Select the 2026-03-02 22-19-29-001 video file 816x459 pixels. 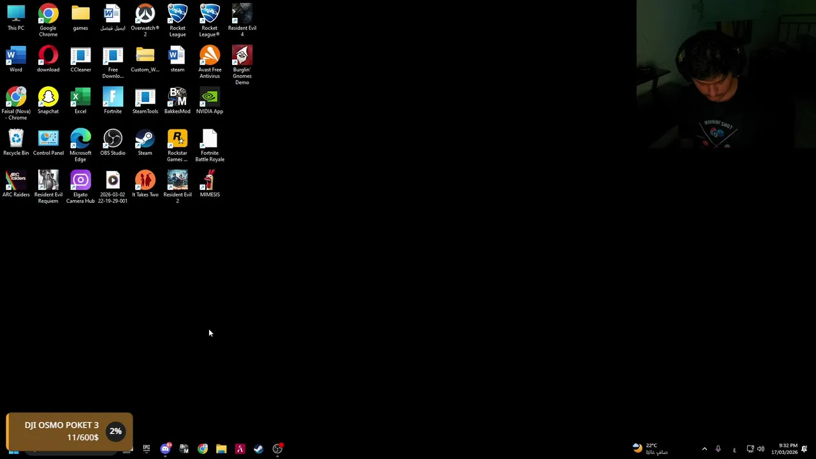pyautogui.click(x=113, y=187)
